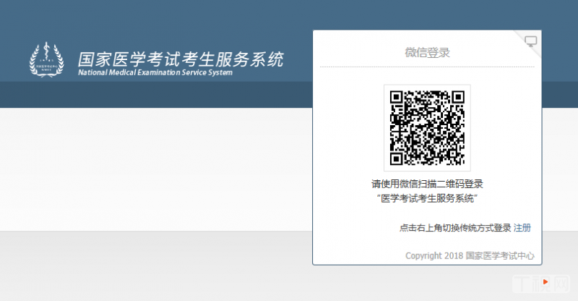Open the 注册 registration link
The height and width of the screenshot is (301, 578).
522,228
